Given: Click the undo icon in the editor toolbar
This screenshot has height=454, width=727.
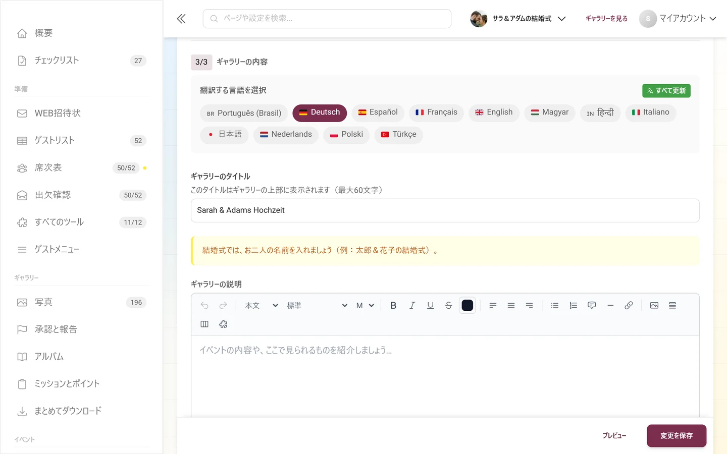Looking at the screenshot, I should tap(204, 305).
